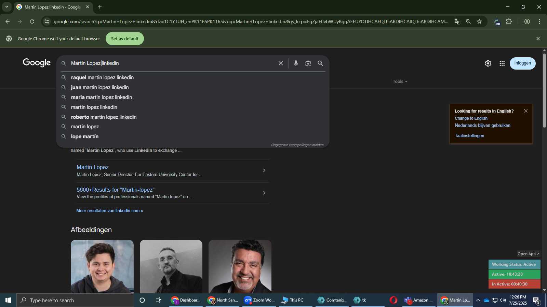The width and height of the screenshot is (547, 307).
Task: Open Chrome profile icon
Action: [527, 21]
